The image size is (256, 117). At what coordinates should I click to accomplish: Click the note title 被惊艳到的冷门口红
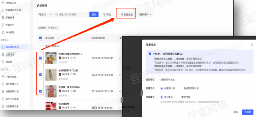pyautogui.click(x=68, y=71)
